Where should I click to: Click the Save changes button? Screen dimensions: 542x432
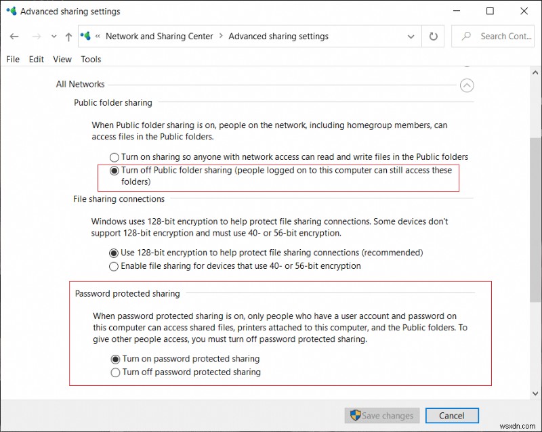click(382, 416)
